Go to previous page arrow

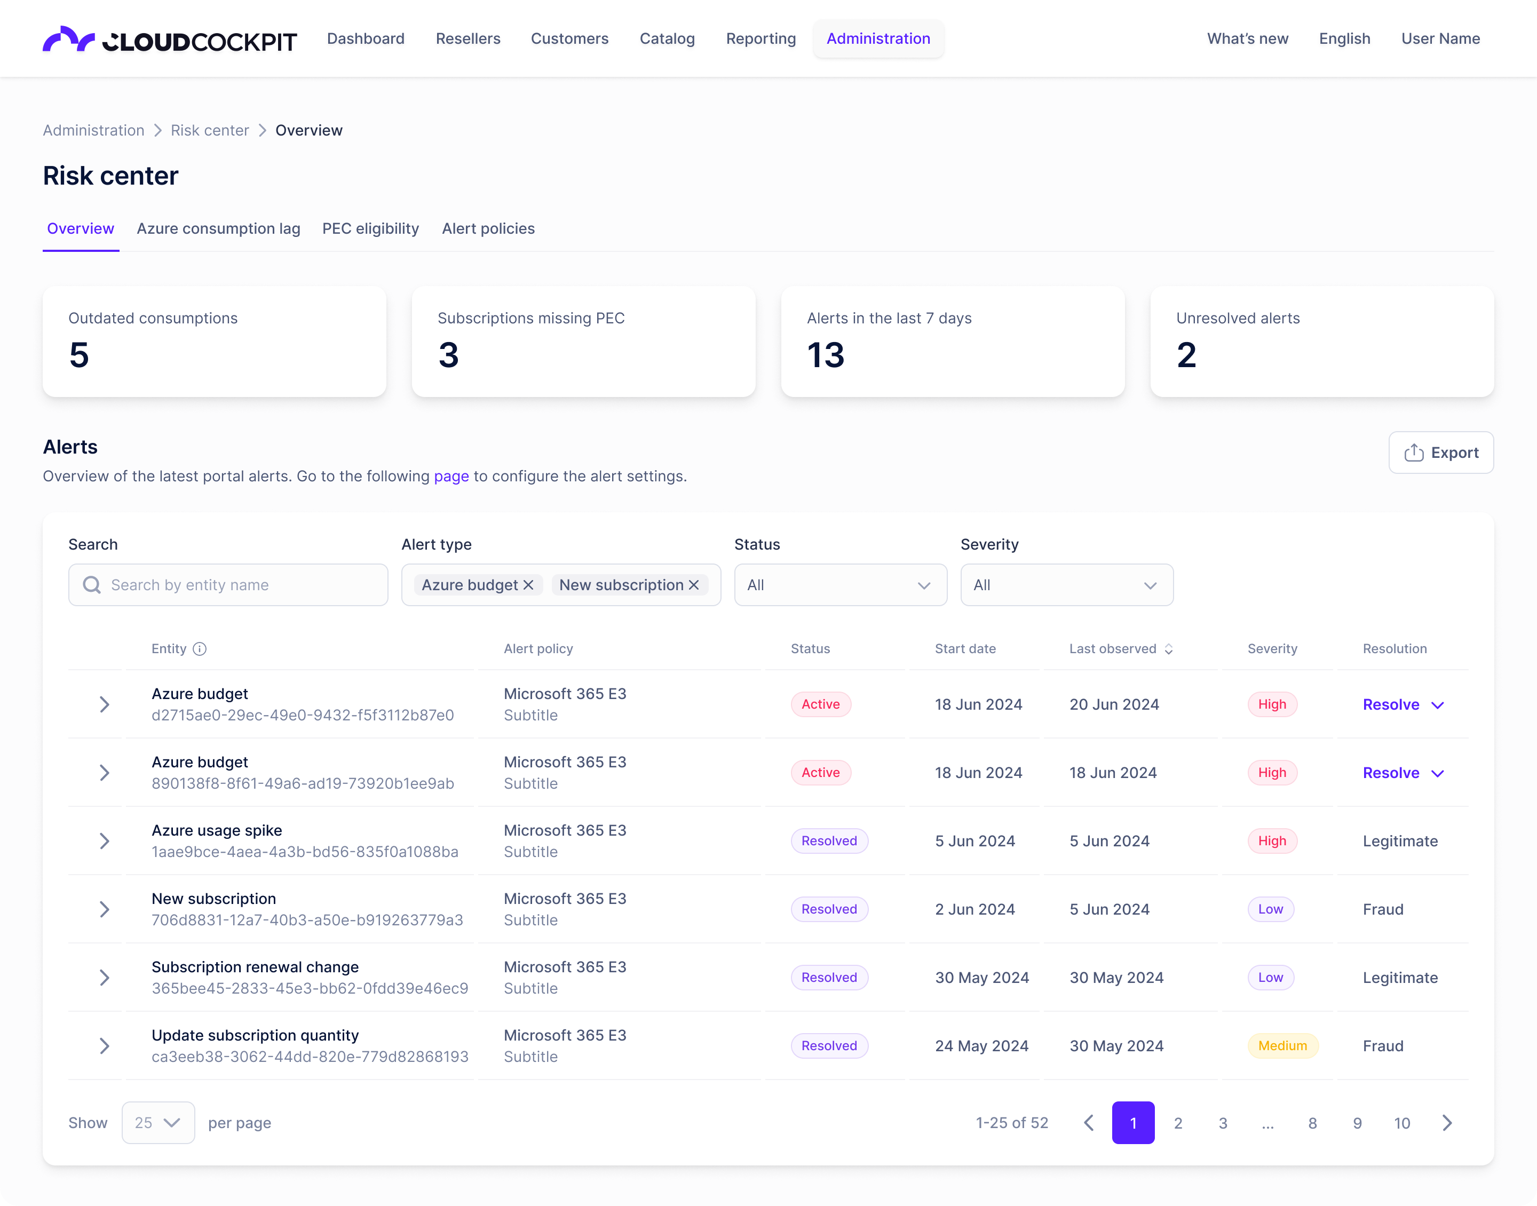click(1089, 1123)
